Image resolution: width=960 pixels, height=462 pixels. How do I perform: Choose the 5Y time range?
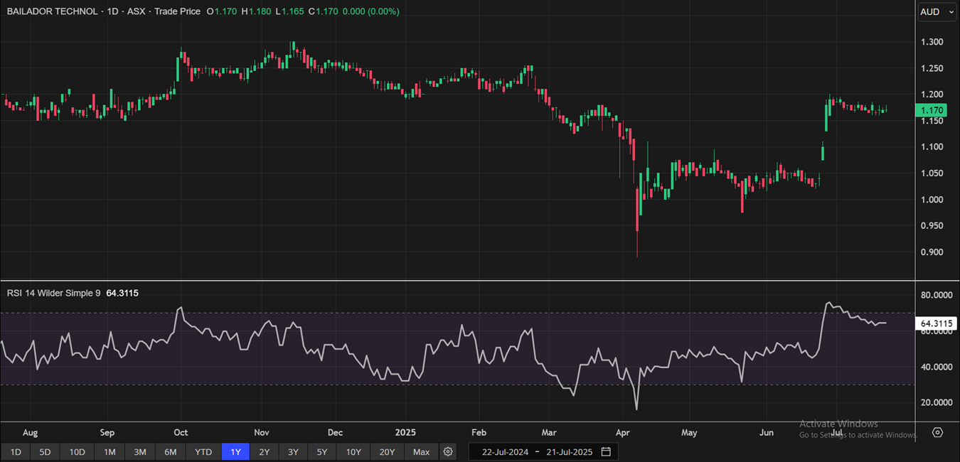tap(322, 452)
